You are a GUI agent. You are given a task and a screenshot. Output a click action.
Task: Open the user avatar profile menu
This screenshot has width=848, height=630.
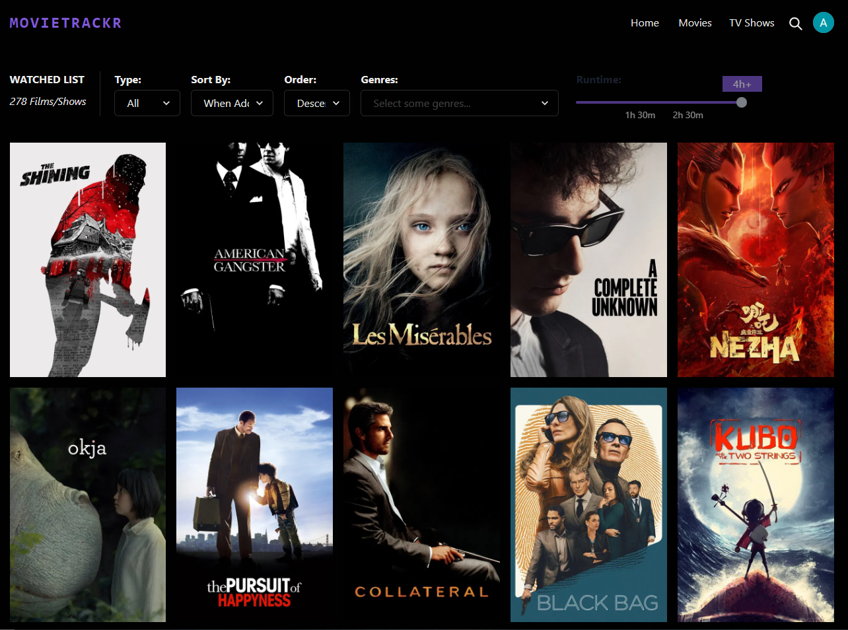(823, 22)
